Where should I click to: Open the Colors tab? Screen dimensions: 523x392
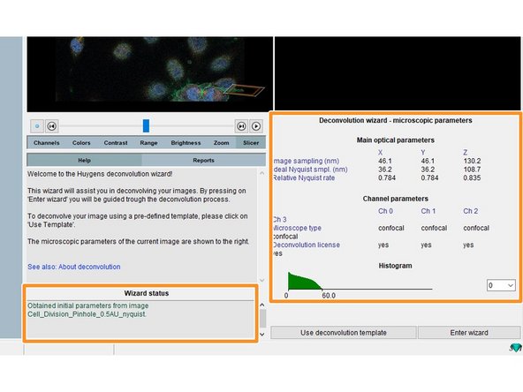click(x=81, y=143)
